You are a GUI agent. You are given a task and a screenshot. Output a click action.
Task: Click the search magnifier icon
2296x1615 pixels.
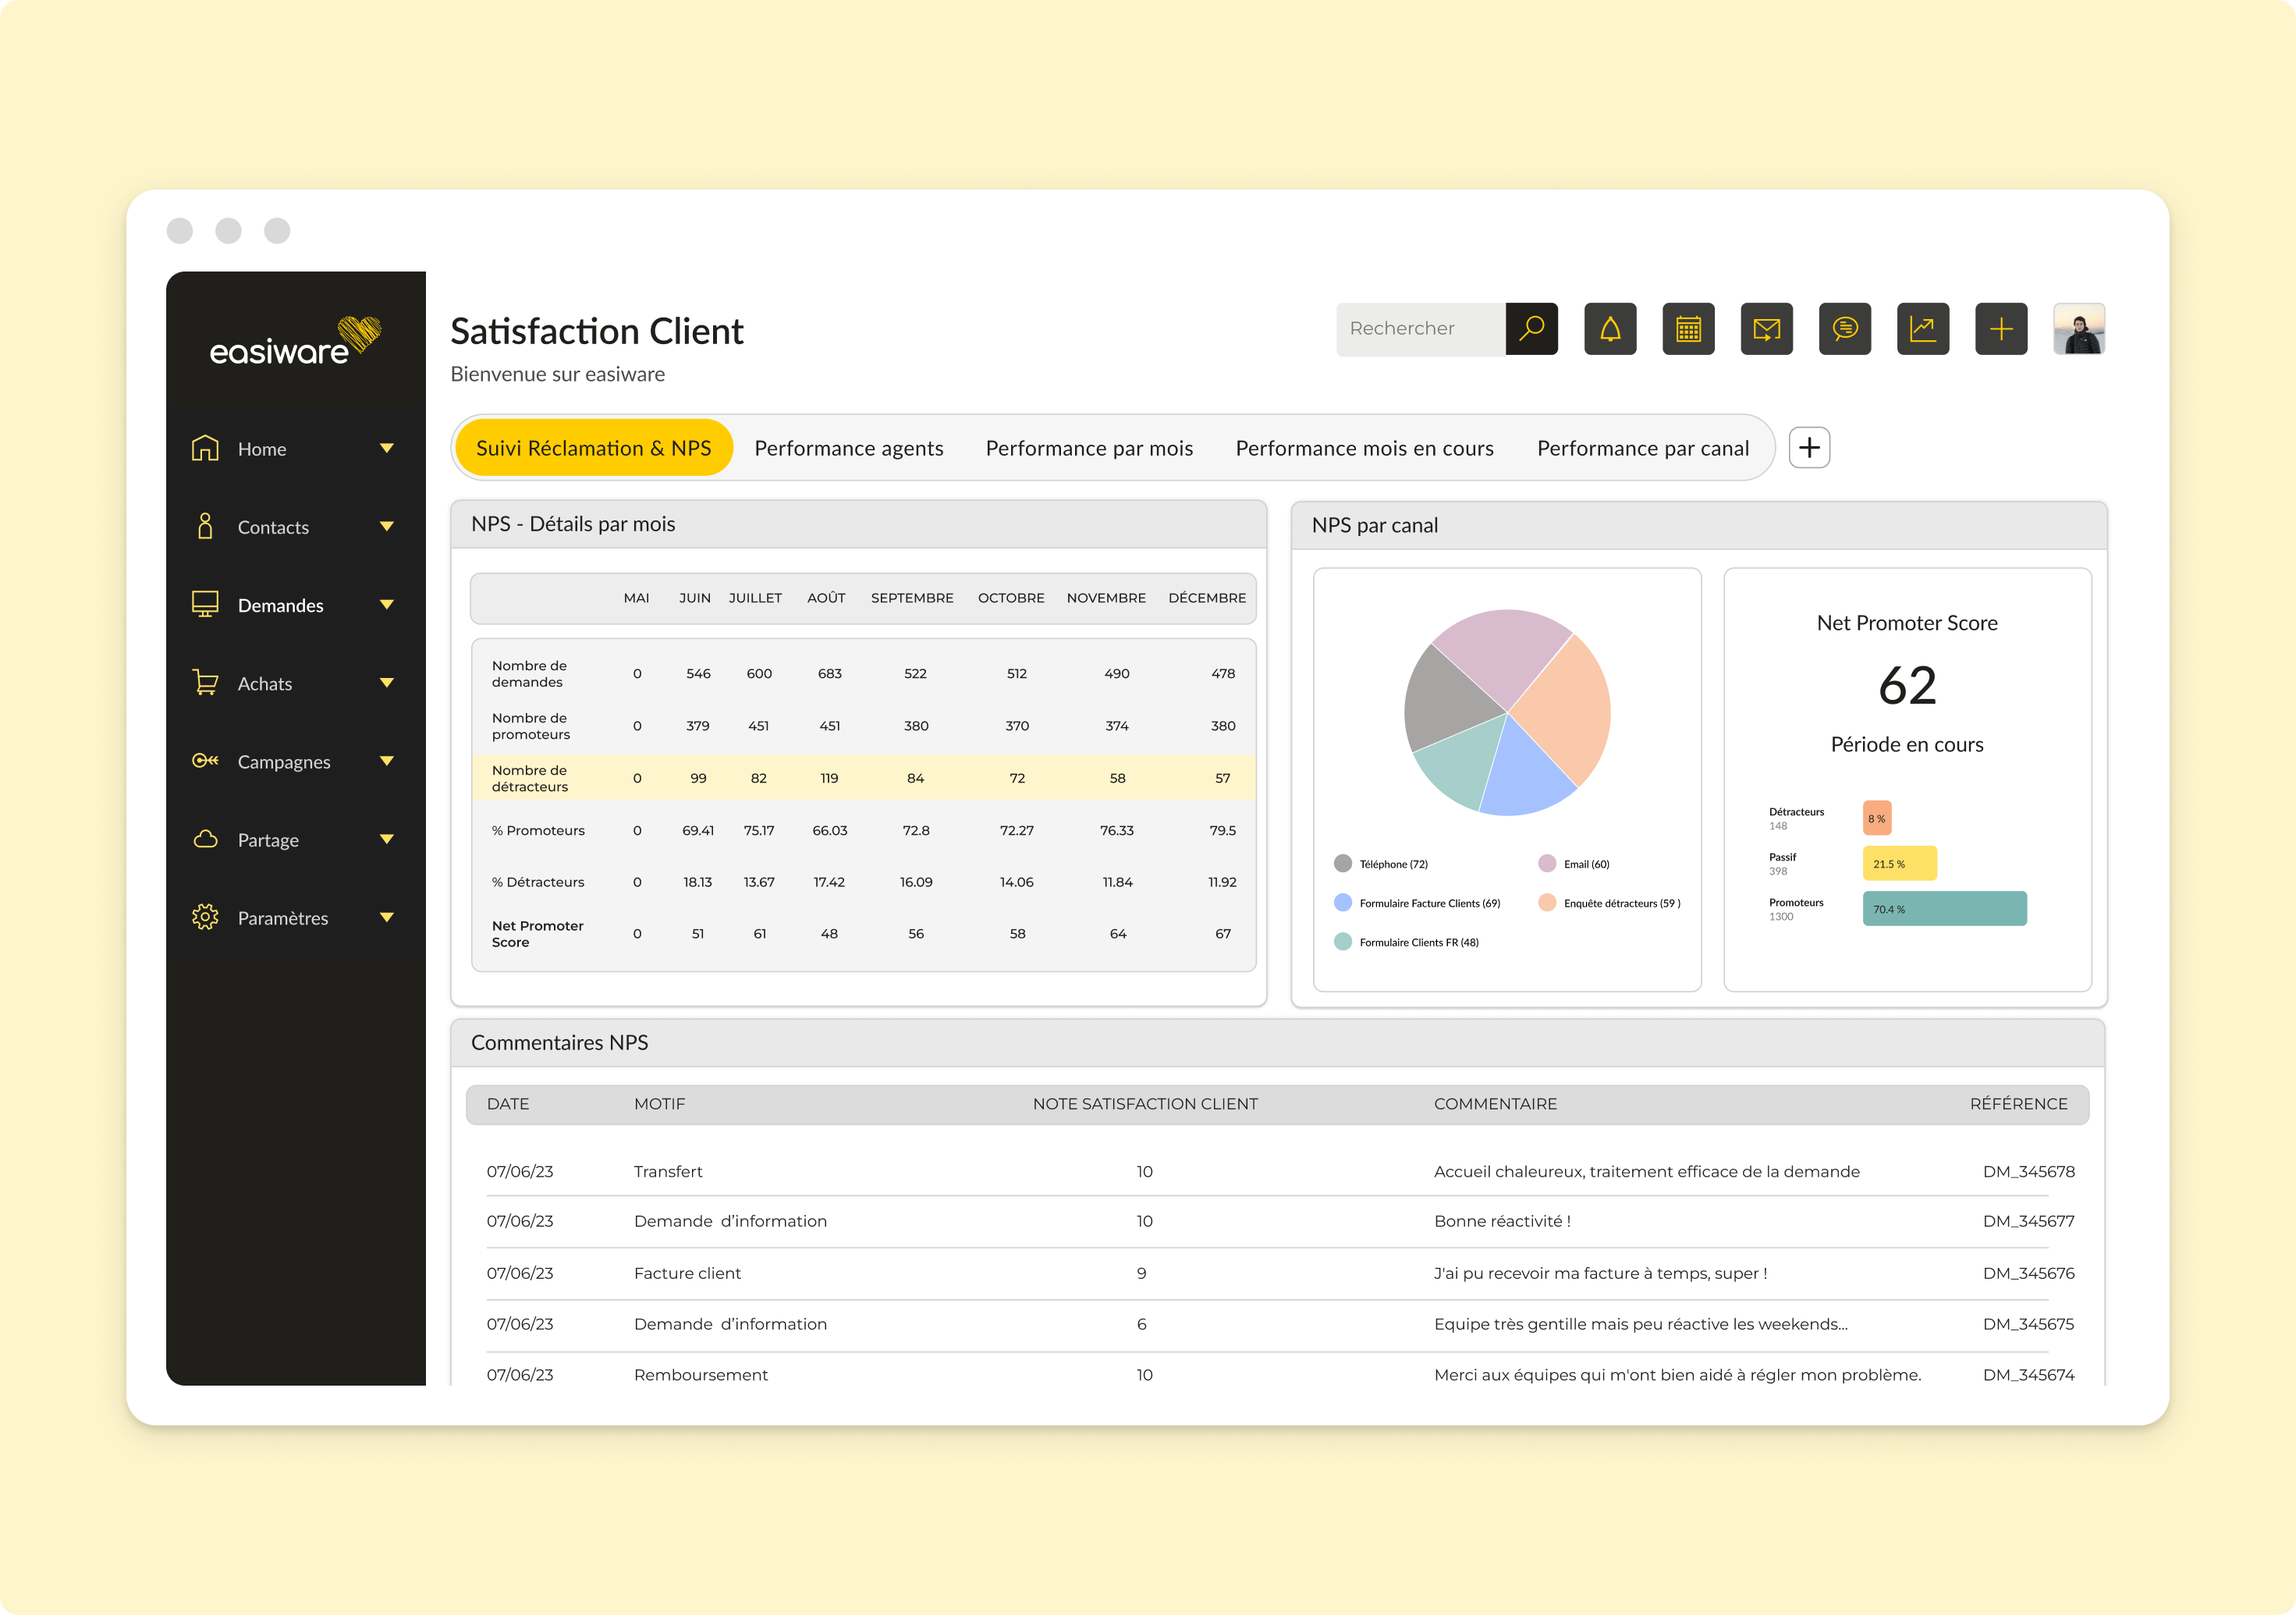(1531, 328)
